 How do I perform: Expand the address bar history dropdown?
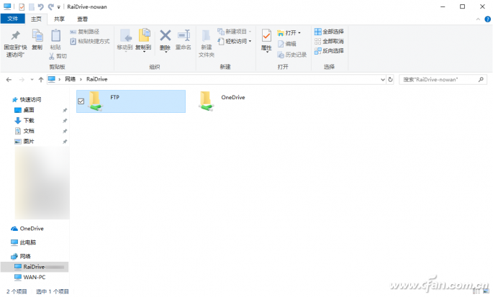coord(382,80)
